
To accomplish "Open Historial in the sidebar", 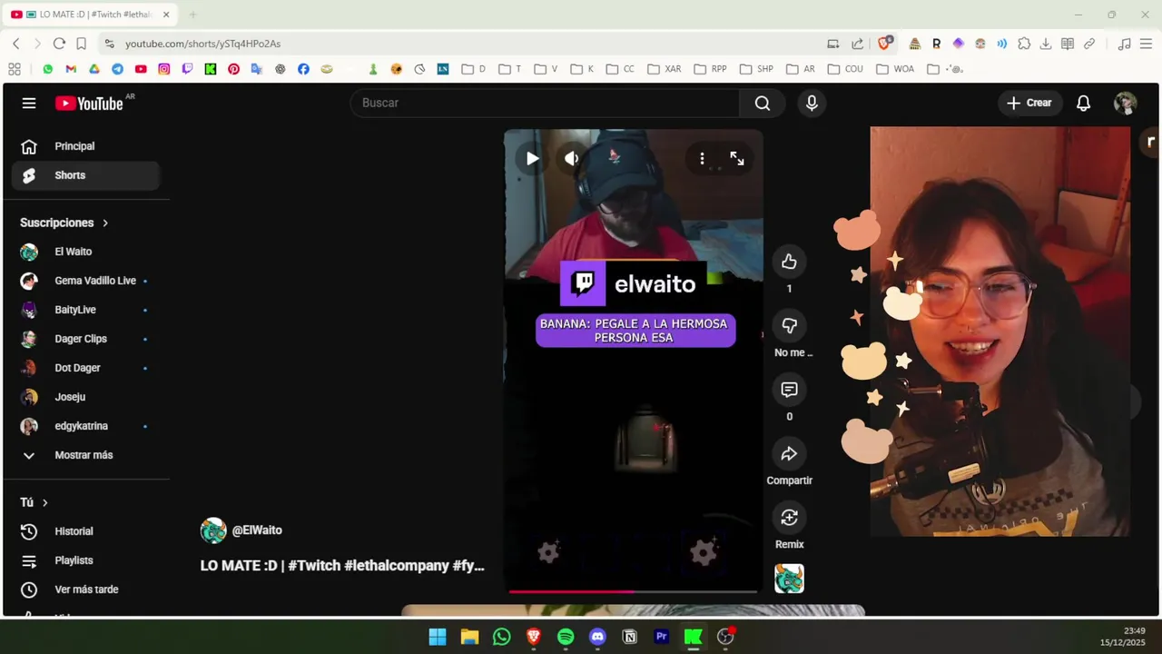I will 86,531.
